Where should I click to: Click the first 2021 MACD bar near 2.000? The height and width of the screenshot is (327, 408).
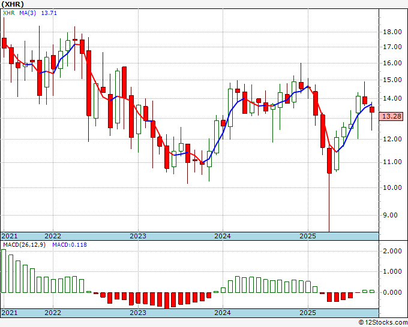pyautogui.click(x=4, y=271)
